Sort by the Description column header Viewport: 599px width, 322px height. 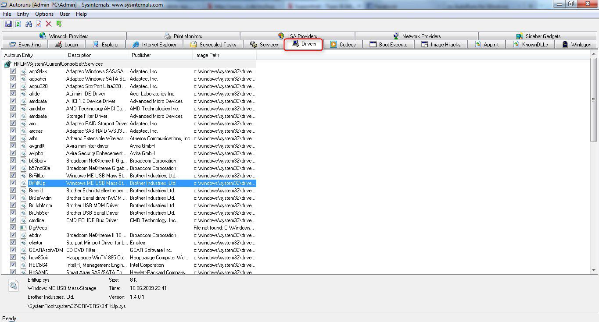97,55
